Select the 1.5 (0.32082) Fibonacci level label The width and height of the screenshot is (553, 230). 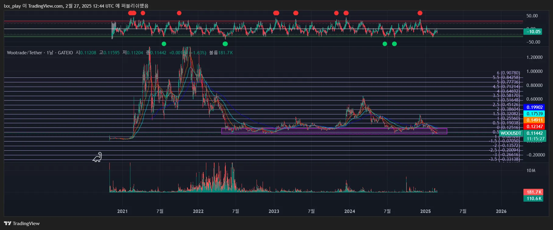(506, 114)
